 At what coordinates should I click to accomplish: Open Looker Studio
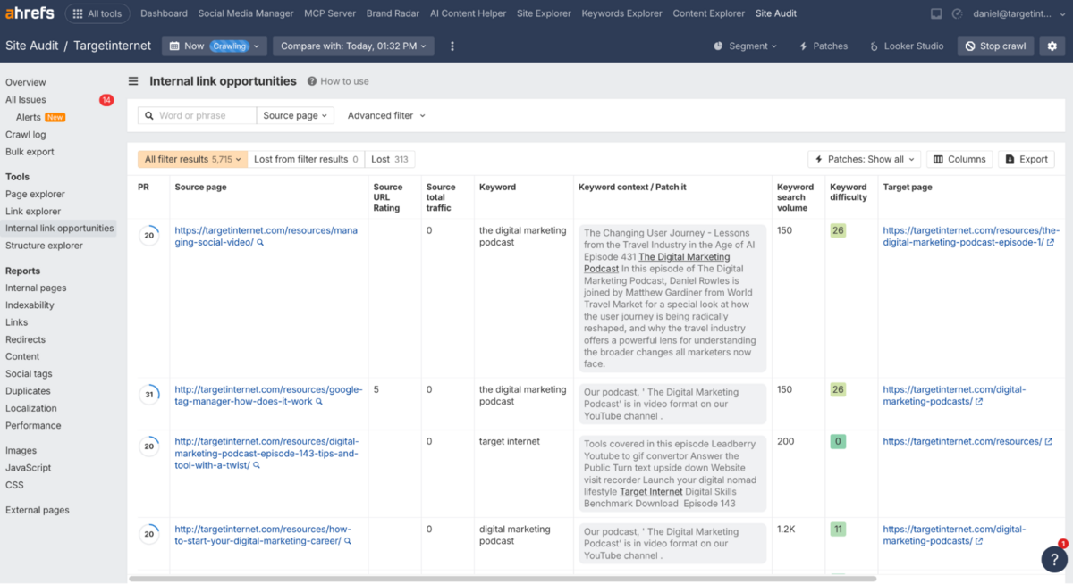[907, 46]
